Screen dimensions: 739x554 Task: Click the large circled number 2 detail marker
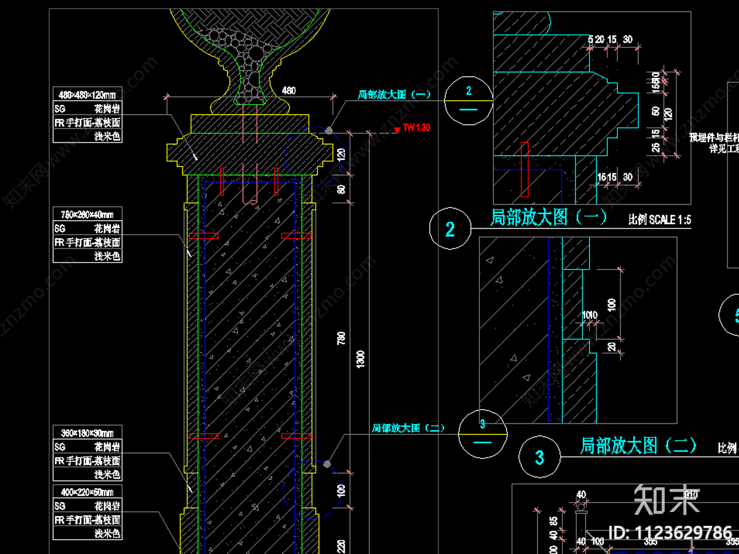click(450, 229)
